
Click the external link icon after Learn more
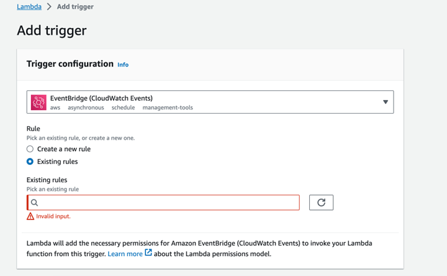(148, 252)
